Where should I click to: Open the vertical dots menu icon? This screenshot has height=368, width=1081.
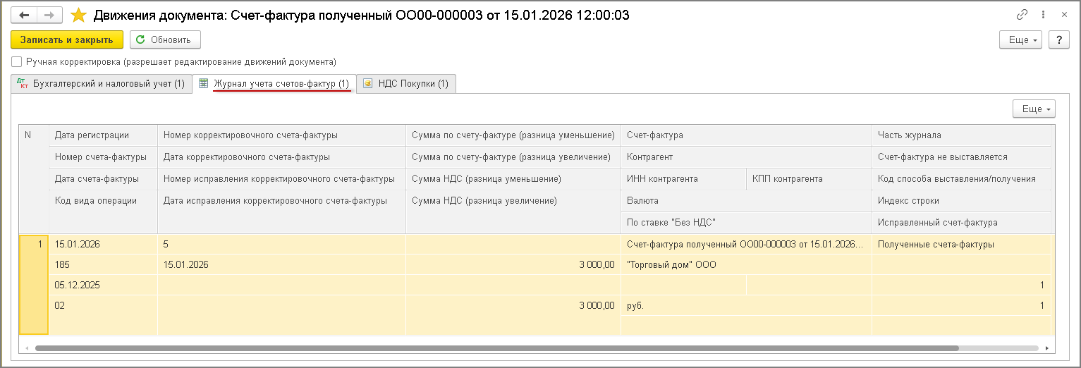[1044, 15]
